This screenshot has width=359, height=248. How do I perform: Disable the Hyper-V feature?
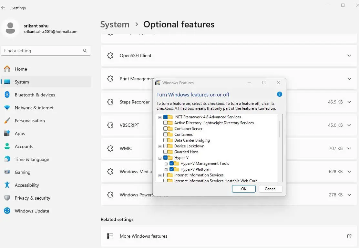tap(166, 158)
